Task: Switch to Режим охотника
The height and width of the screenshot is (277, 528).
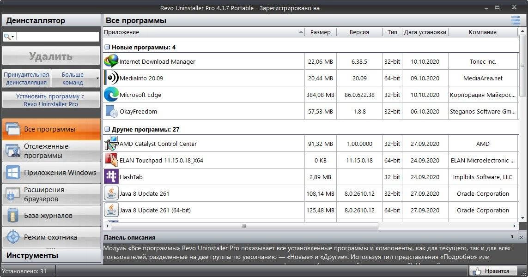Action: [x=51, y=237]
